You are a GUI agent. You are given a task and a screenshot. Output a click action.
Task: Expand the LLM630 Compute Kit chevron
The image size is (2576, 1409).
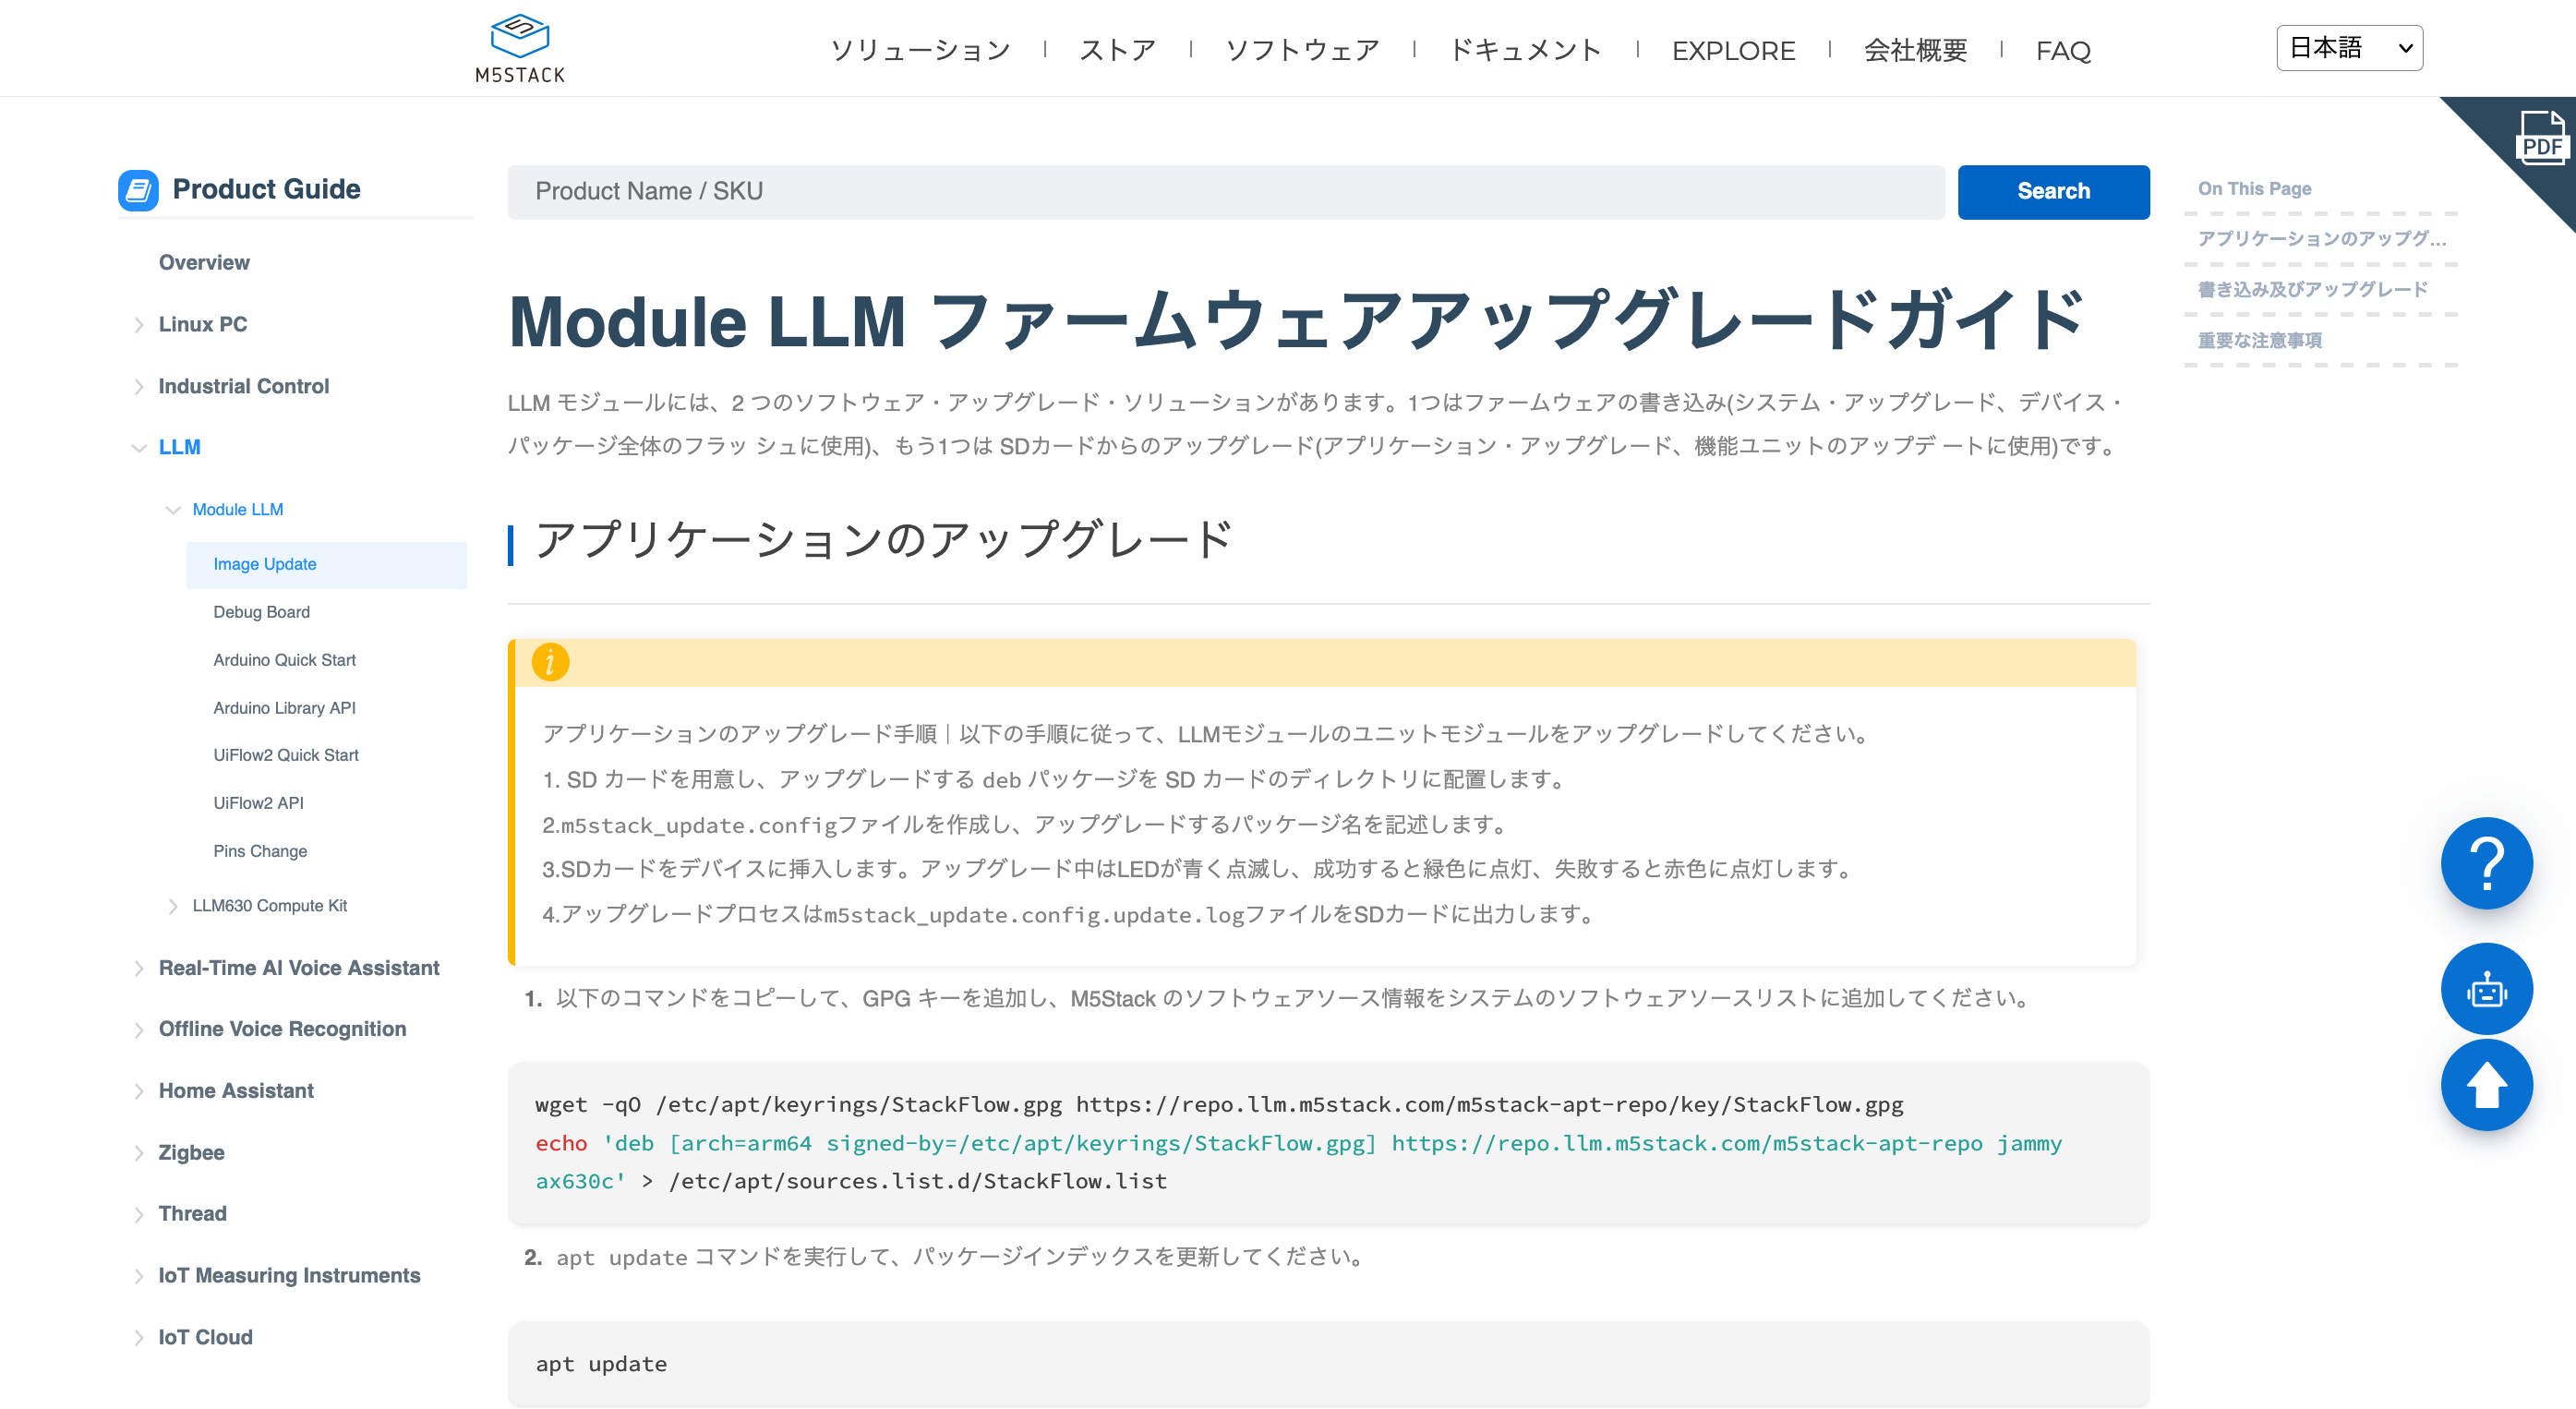click(173, 906)
